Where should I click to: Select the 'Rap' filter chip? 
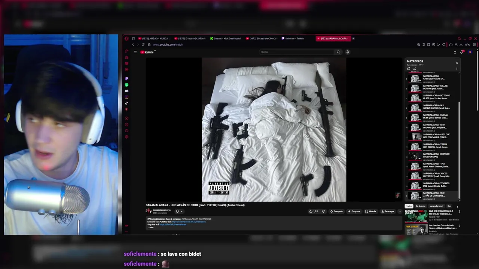[449, 206]
